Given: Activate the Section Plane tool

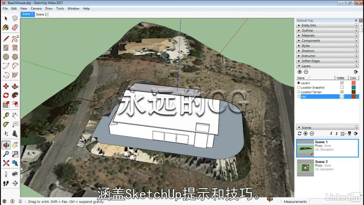Looking at the screenshot, I should tap(15, 183).
